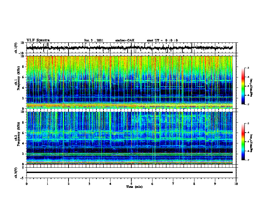Click ch.1 spectrogram frequency tick "6"
Viewport: 266px width, 206px height.
click(23, 77)
